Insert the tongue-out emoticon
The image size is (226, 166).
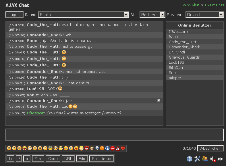point(25,148)
